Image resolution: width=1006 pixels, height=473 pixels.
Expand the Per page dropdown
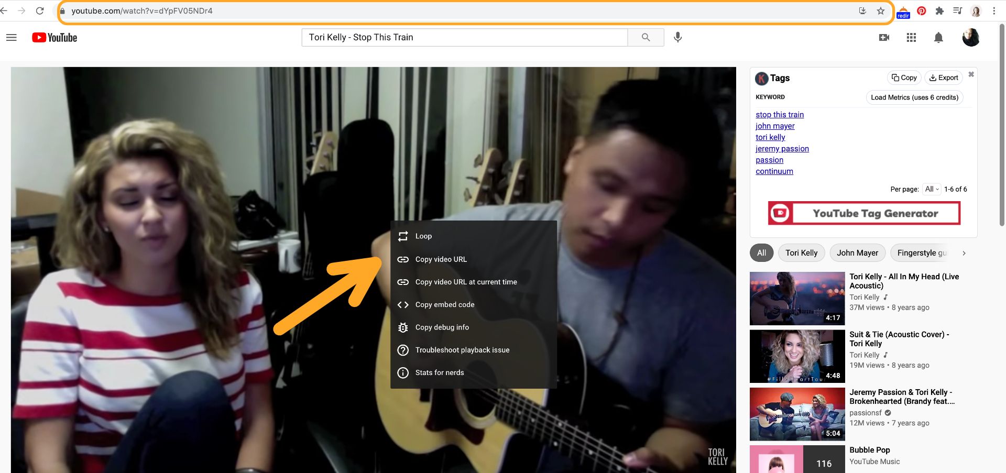932,189
